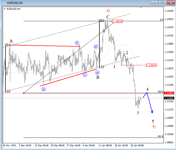
Task: Click the red wave label 4)
Action: pyautogui.click(x=108, y=11)
